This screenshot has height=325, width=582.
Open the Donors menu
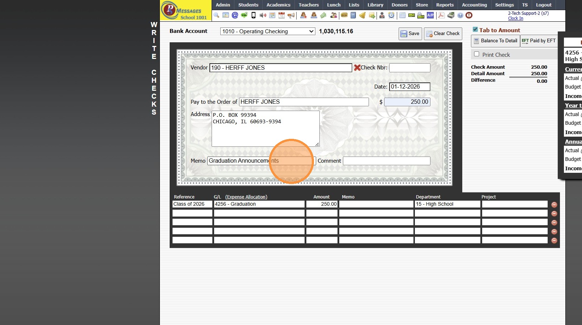pos(400,5)
